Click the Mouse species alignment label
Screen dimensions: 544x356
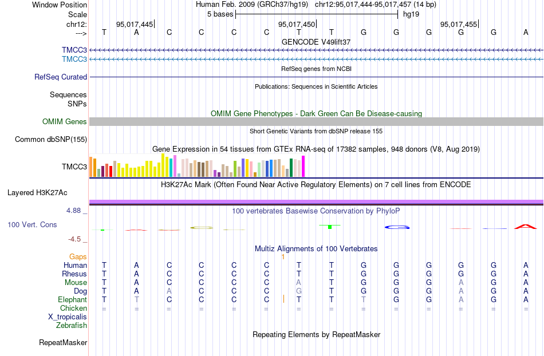(76, 283)
